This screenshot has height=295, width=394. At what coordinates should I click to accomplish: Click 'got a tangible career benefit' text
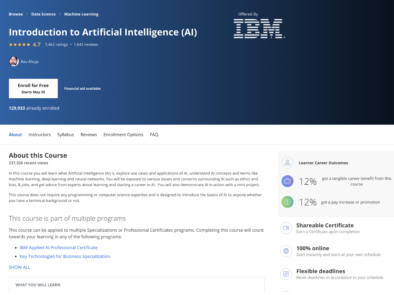pyautogui.click(x=357, y=181)
